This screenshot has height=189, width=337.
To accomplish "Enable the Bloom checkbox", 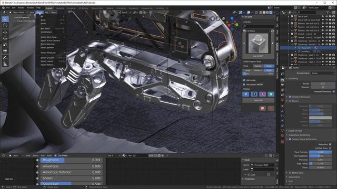I will [290, 101].
